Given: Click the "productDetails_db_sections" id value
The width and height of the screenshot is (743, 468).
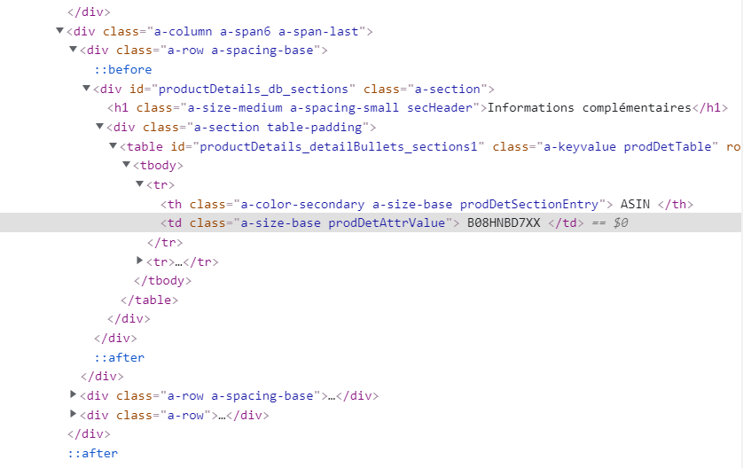Looking at the screenshot, I should (x=253, y=89).
